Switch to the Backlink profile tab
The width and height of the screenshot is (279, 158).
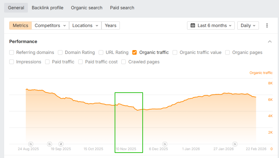pyautogui.click(x=47, y=8)
